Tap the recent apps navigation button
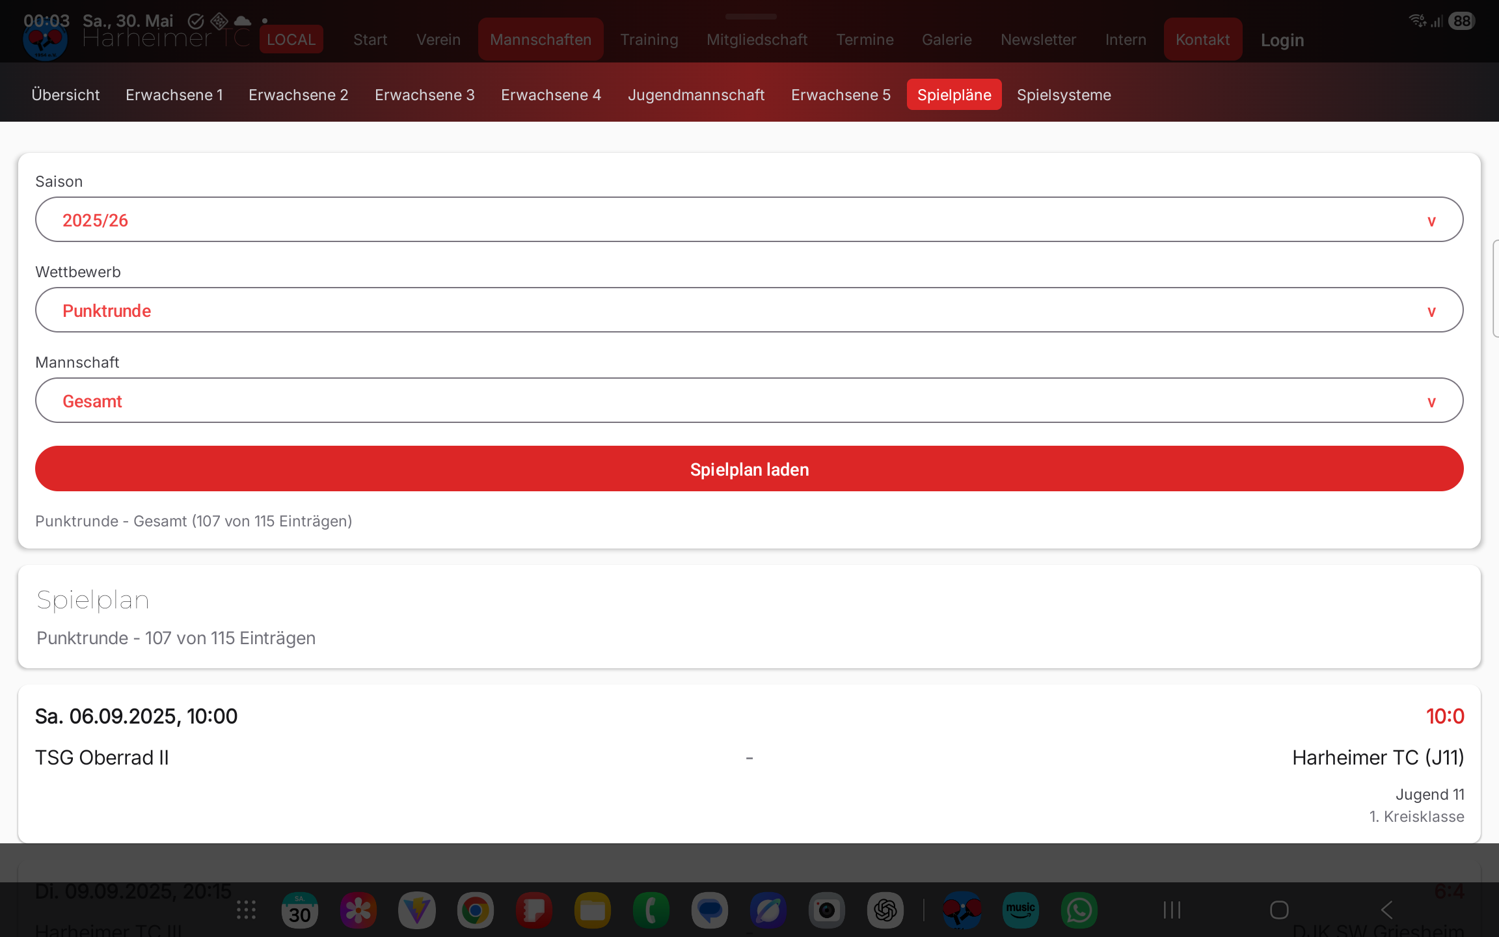Image resolution: width=1499 pixels, height=937 pixels. coord(1172,910)
